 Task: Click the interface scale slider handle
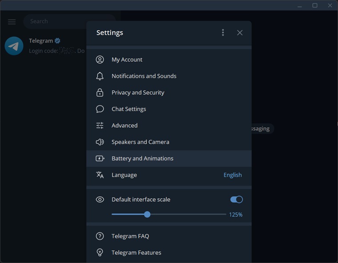click(147, 214)
